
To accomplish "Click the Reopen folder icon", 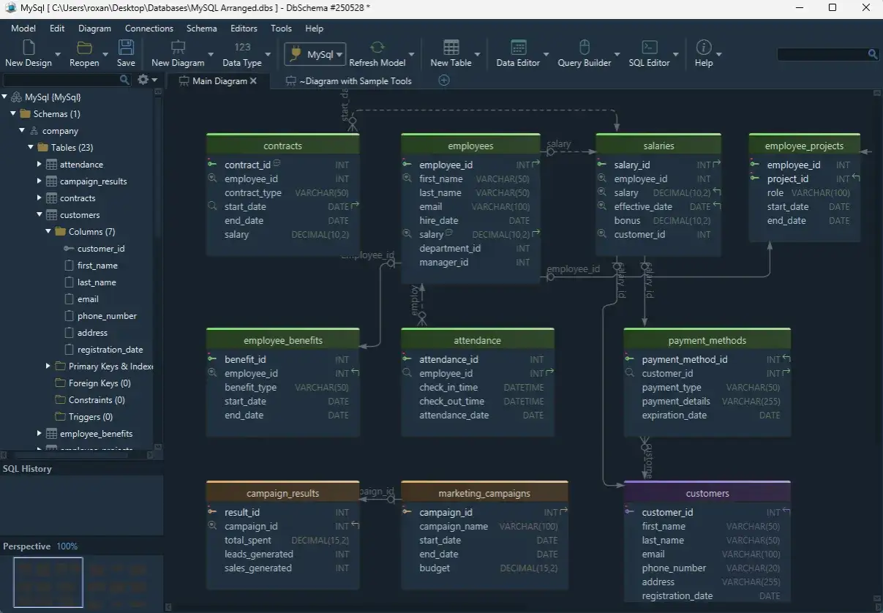I will (x=84, y=48).
